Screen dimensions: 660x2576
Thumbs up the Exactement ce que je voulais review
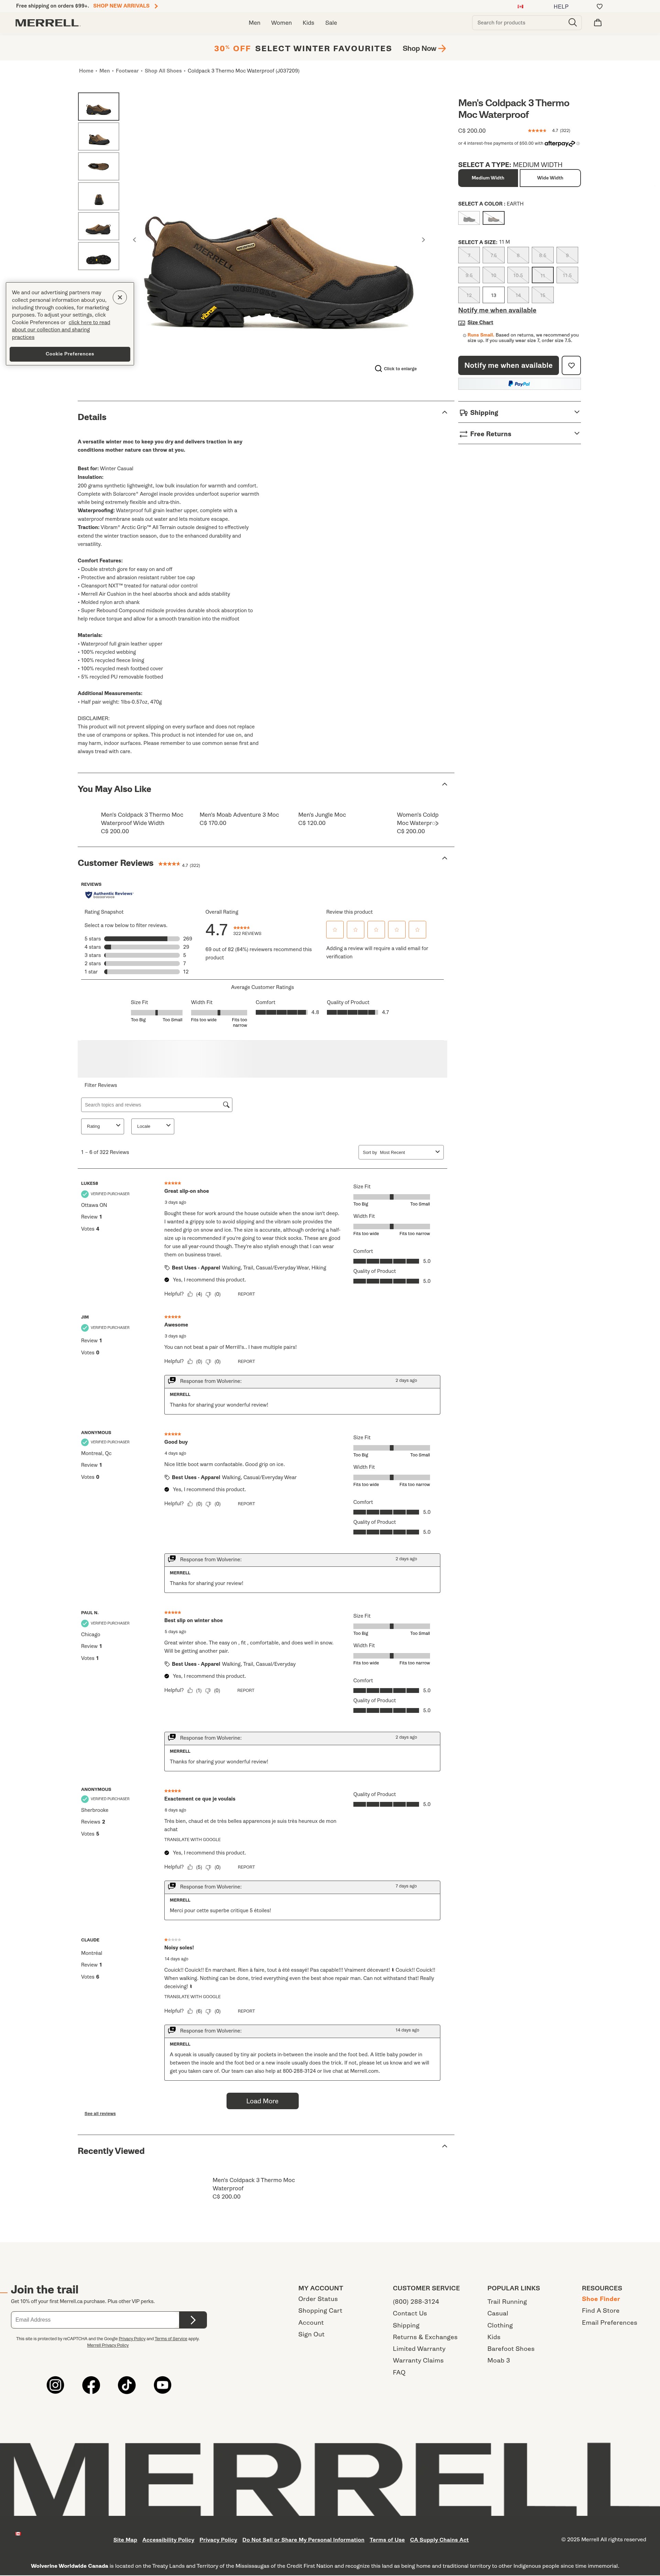point(190,1867)
